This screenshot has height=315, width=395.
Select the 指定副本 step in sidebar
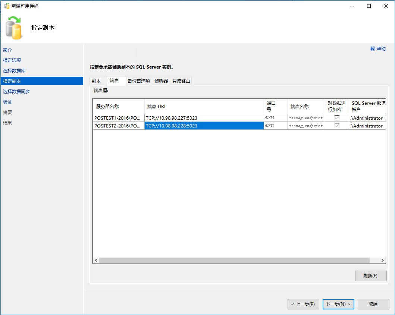click(x=42, y=81)
